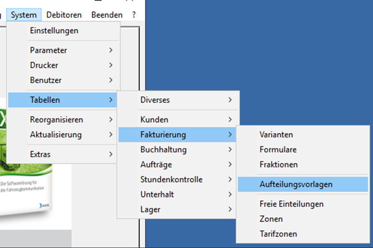Open Aktualisierung submenu
Viewport: 373px width, 248px height.
point(56,135)
